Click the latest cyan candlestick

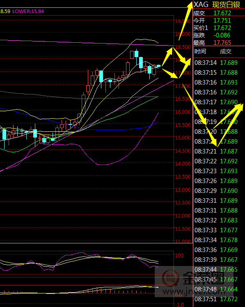click(x=158, y=66)
